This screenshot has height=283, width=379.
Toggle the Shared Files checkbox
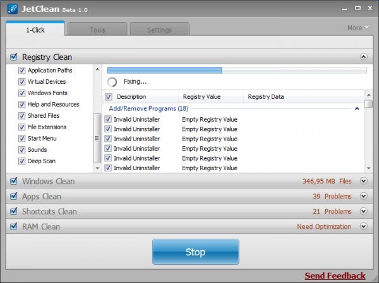(x=21, y=116)
